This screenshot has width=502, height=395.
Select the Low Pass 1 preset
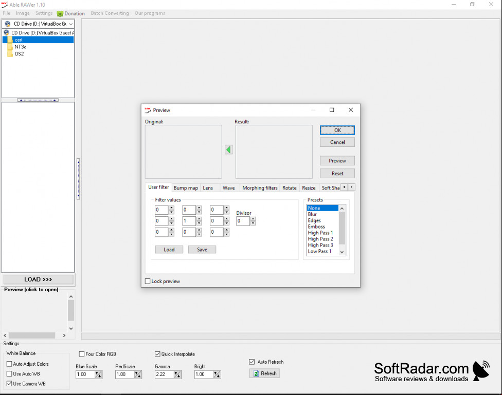(322, 251)
